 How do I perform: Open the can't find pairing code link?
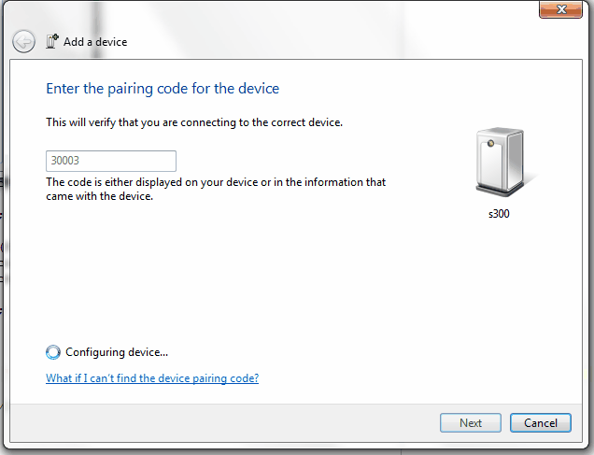click(152, 378)
